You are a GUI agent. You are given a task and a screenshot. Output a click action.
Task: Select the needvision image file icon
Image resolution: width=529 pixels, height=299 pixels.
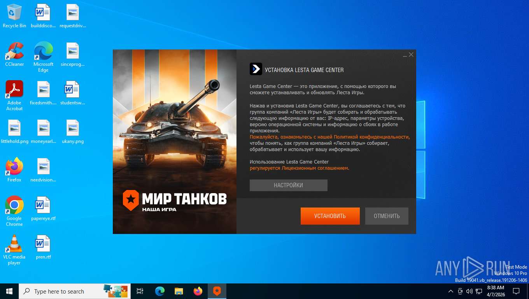click(43, 170)
